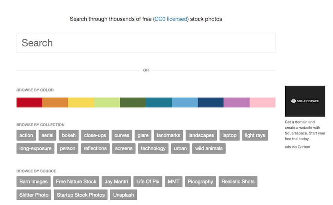Screen dimensions: 333x205
Task: Choose the pink color swatch
Action: pyautogui.click(x=262, y=103)
